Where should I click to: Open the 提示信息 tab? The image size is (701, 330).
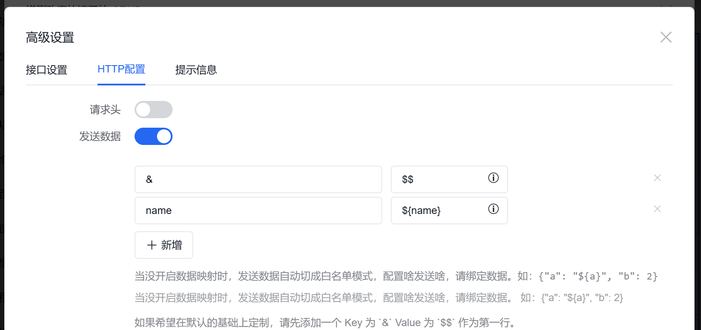point(196,70)
